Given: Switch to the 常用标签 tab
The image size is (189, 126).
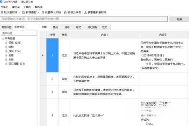Looking at the screenshot, I should [x=6, y=27].
